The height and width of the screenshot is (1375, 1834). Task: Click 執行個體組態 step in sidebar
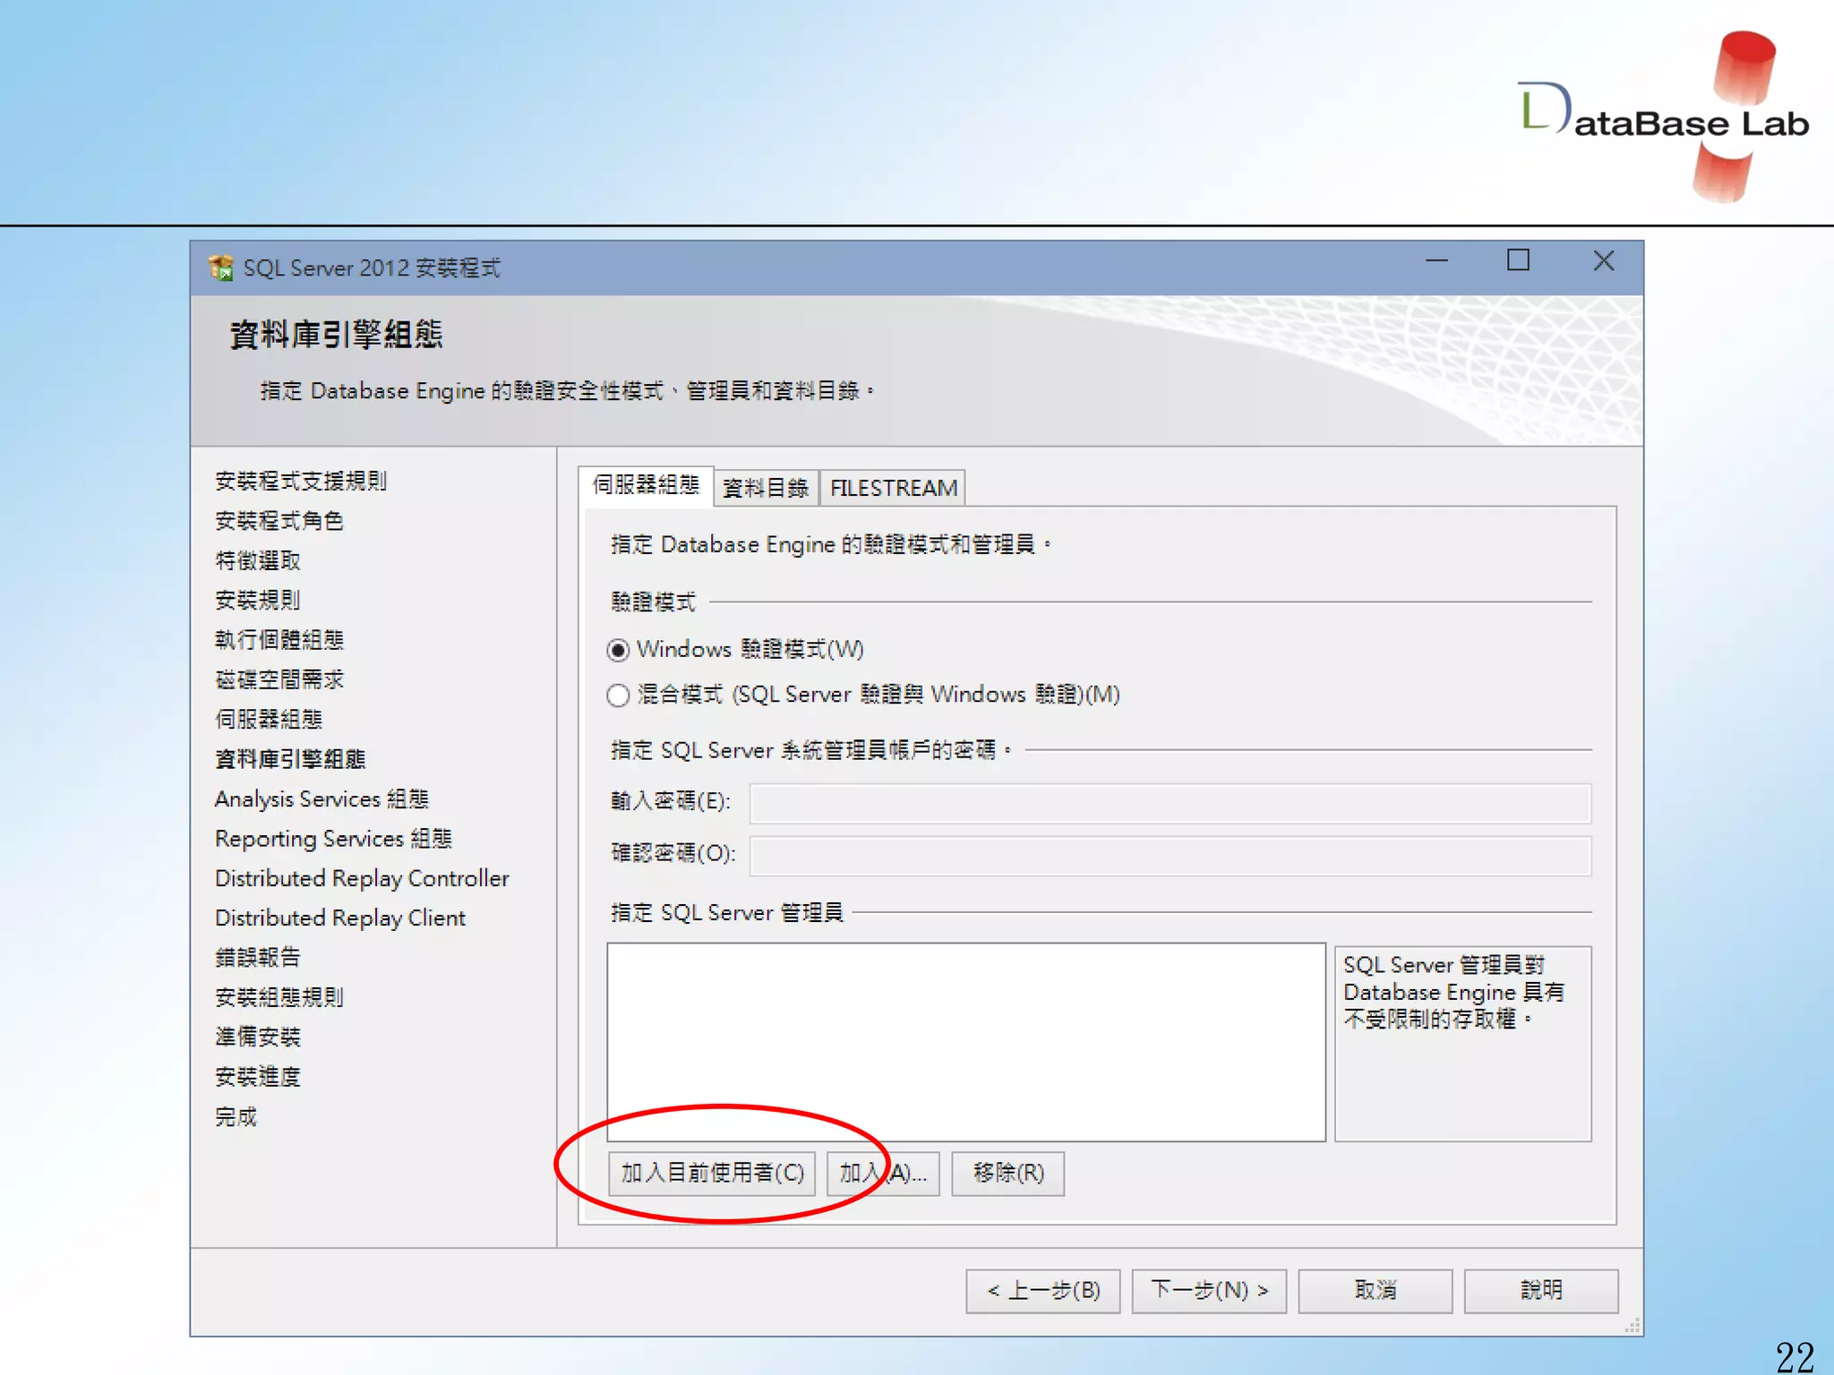[x=279, y=640]
